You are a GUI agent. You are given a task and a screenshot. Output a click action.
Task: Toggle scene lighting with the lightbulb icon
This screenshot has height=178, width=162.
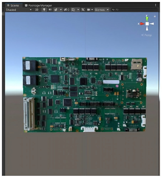pyautogui.click(x=44, y=10)
